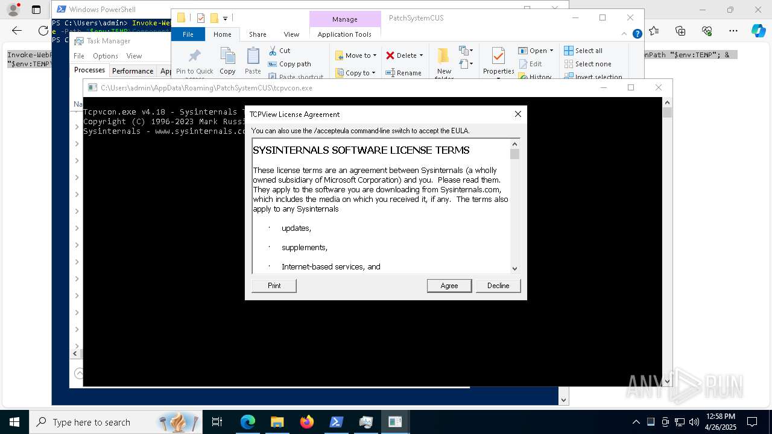Click the browser Favorites star icon
The height and width of the screenshot is (434, 772).
point(654,31)
